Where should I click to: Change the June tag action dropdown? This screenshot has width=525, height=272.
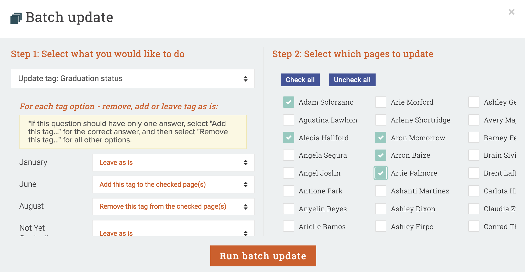[x=173, y=184]
